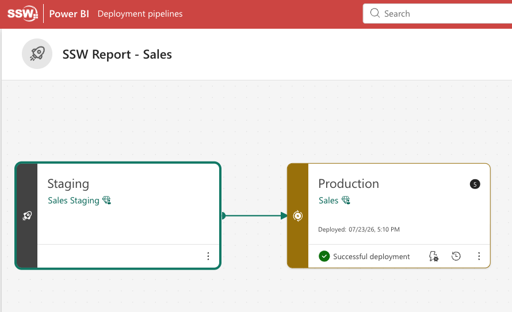Click the Staging stage heading
The image size is (512, 312).
click(x=68, y=184)
